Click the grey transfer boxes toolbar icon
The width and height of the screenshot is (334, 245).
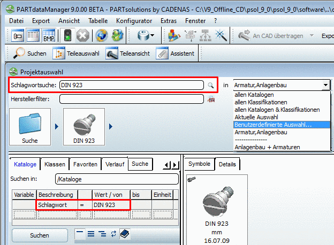[x=191, y=35]
